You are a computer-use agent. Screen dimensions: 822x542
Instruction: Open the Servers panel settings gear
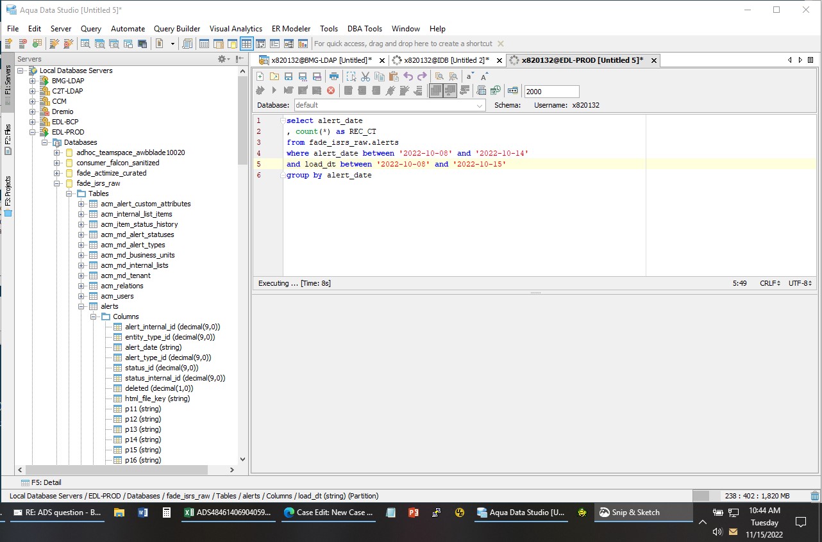(x=222, y=59)
